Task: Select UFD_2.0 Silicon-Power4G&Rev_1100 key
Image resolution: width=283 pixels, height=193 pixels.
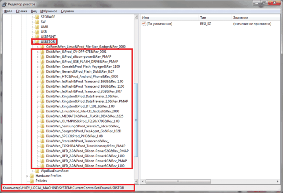Action: point(85,156)
